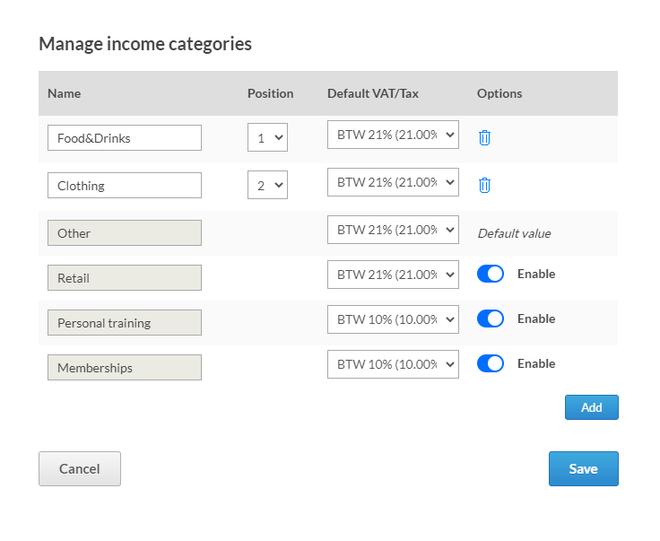The height and width of the screenshot is (541, 660).
Task: Click the disabled Retail name field
Action: pyautogui.click(x=125, y=278)
